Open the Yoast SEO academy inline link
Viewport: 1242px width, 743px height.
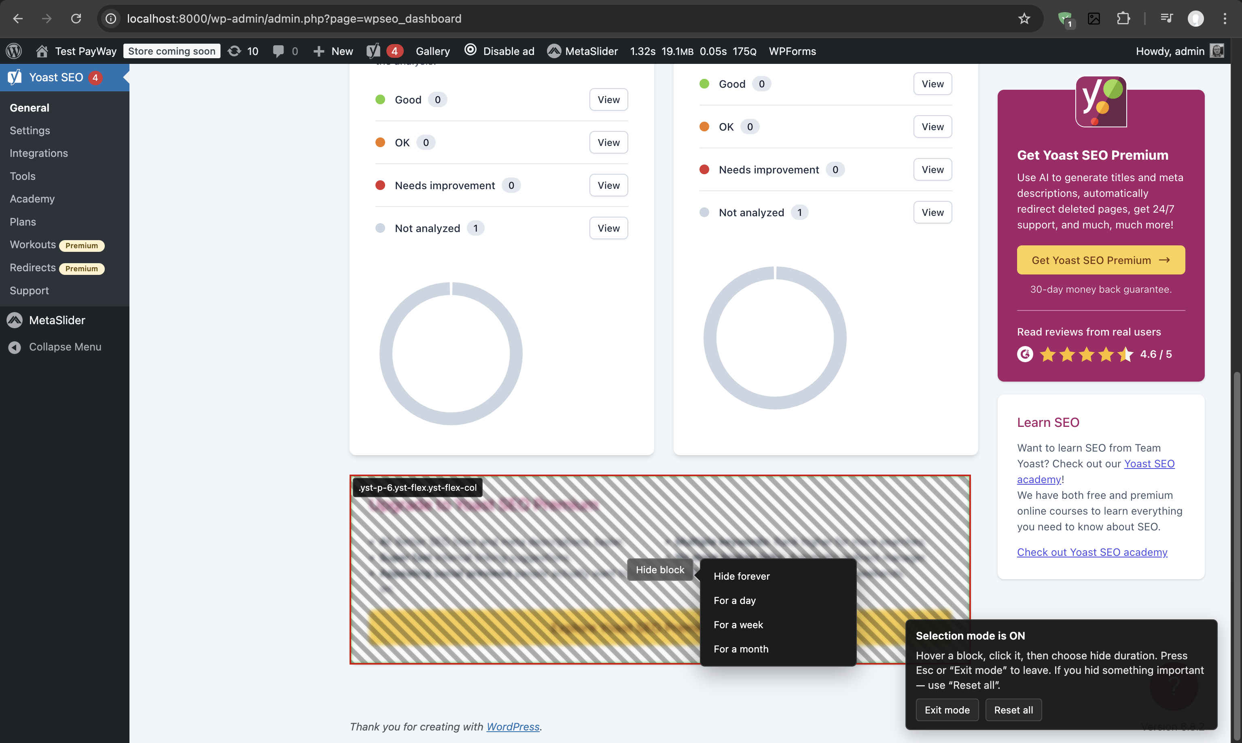point(1149,464)
